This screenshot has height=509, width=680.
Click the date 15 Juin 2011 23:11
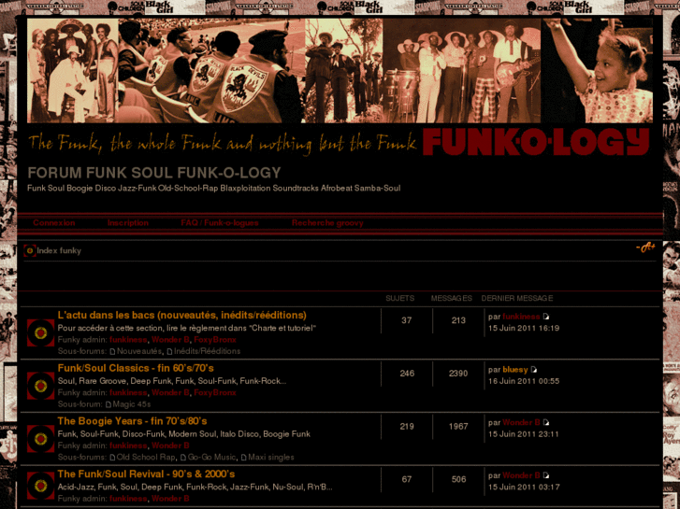524,434
